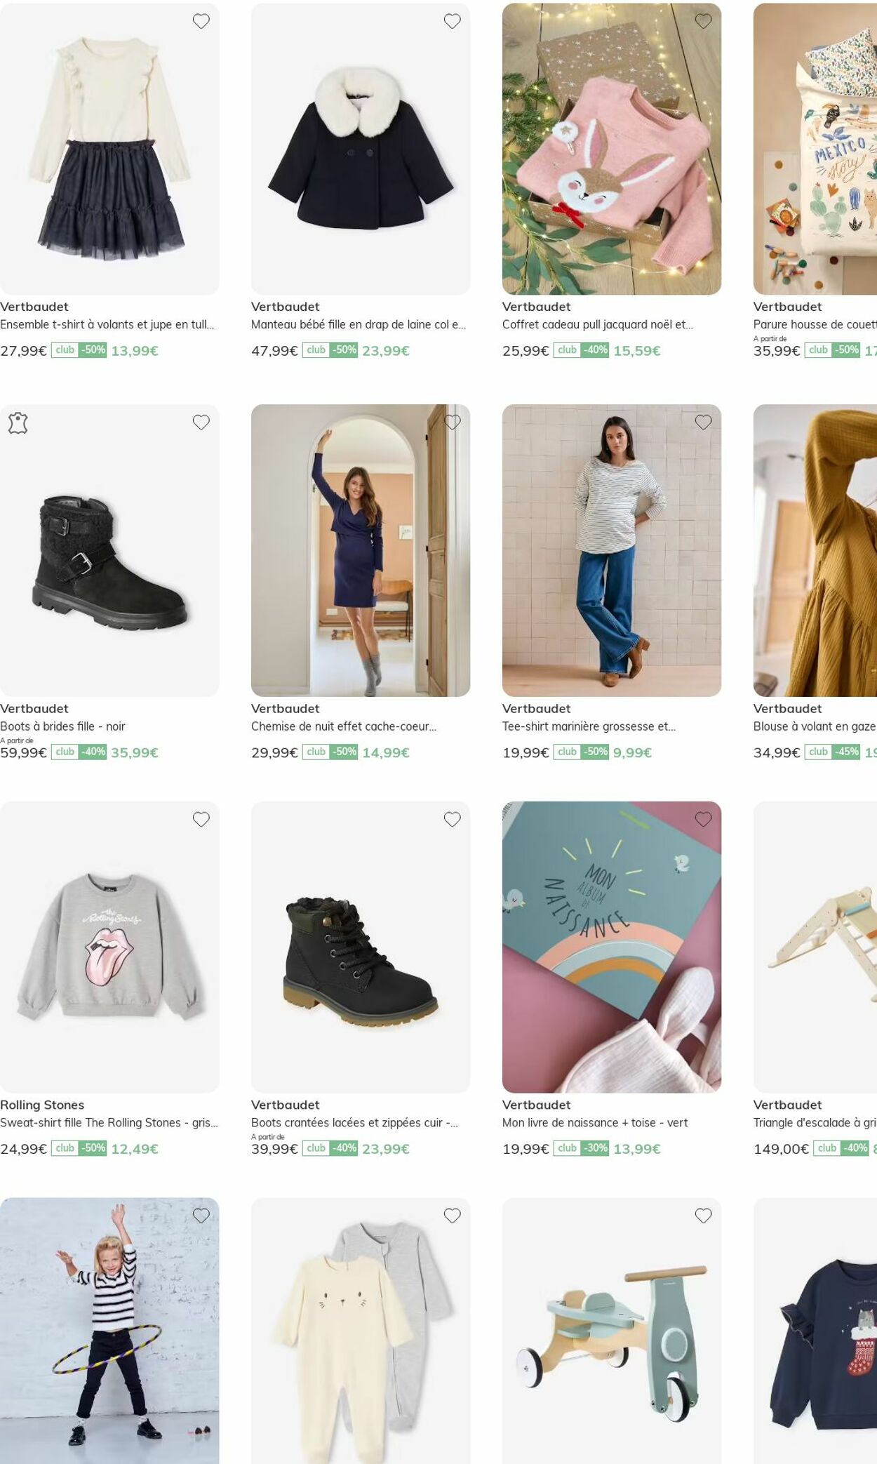Screen dimensions: 877x1464
Task: Click heart on Rolling Stones sweatshirt
Action: [201, 819]
